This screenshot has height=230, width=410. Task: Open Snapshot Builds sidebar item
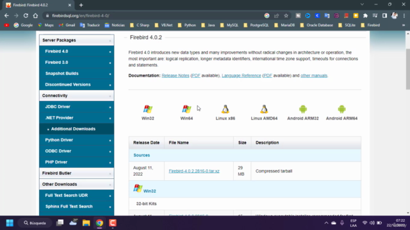click(x=77, y=73)
